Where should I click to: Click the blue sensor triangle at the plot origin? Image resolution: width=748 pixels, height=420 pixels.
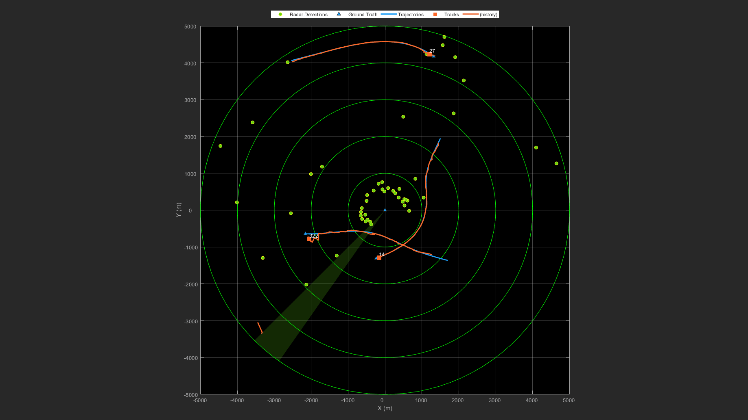pyautogui.click(x=385, y=210)
